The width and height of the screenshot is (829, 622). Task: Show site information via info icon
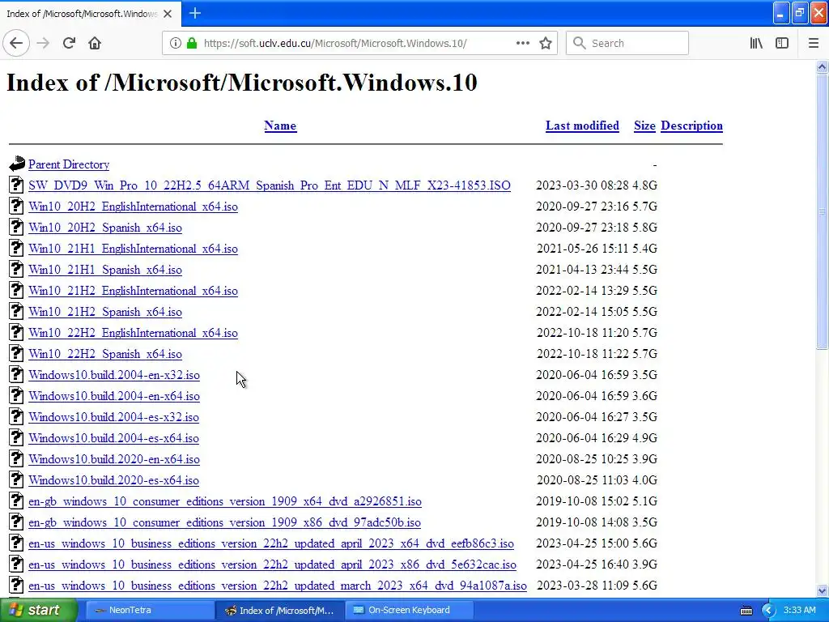[x=175, y=44]
